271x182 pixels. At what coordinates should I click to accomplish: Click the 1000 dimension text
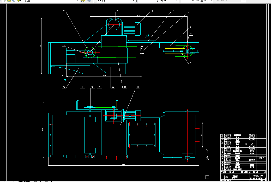pyautogui.click(x=104, y=75)
